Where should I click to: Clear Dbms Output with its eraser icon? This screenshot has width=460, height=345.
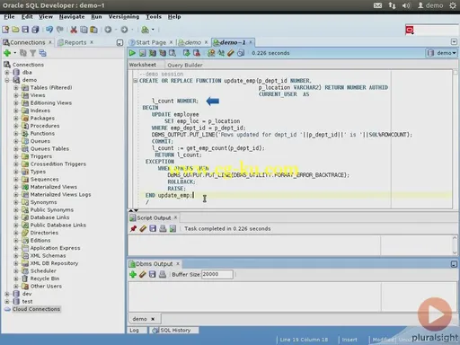[x=143, y=274]
